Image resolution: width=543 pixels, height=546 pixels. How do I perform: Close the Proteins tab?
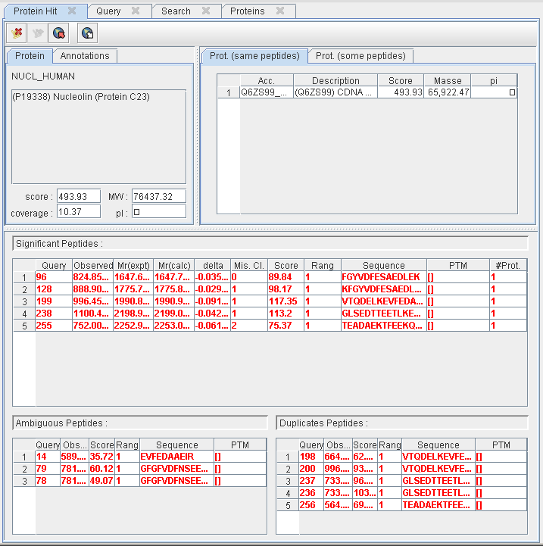tap(280, 11)
